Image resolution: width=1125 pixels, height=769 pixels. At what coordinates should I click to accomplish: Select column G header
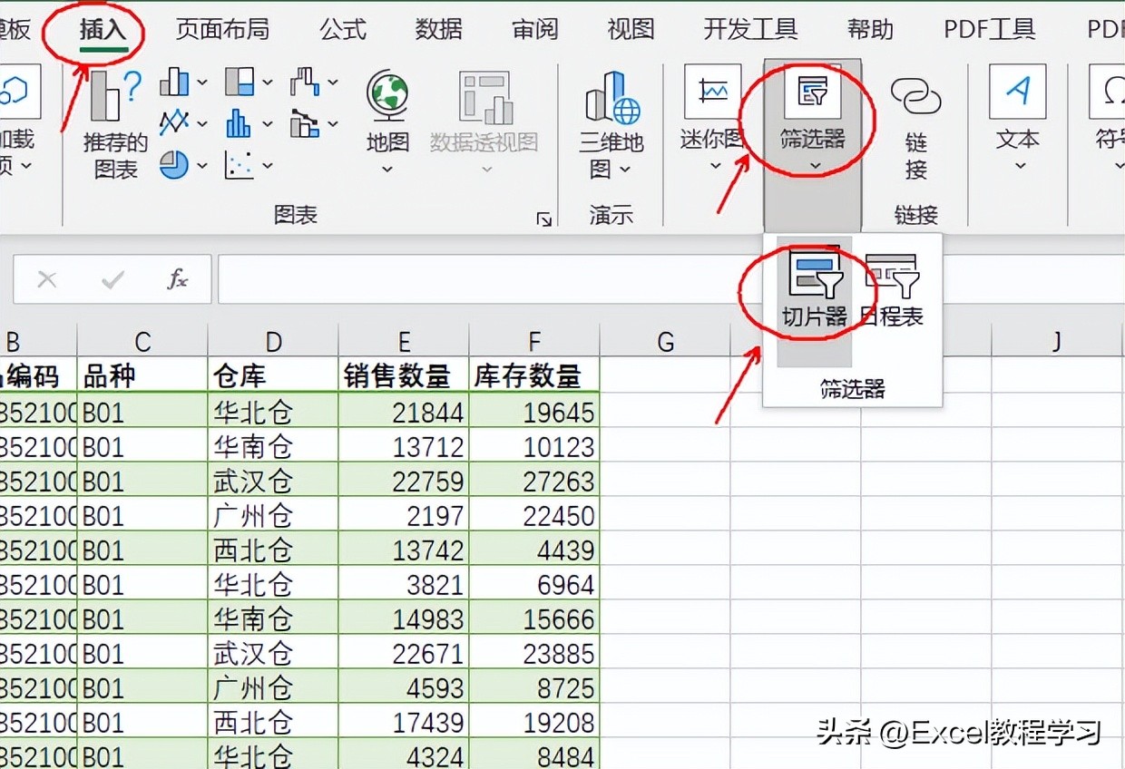665,342
